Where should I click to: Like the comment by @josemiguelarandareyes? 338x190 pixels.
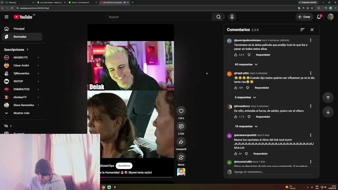coord(236,55)
